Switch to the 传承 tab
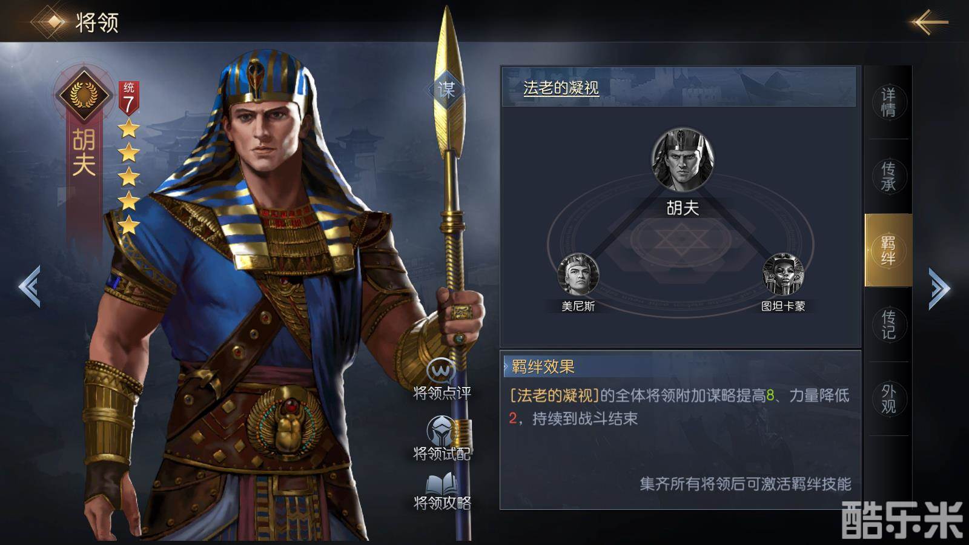This screenshot has width=969, height=545. (888, 176)
